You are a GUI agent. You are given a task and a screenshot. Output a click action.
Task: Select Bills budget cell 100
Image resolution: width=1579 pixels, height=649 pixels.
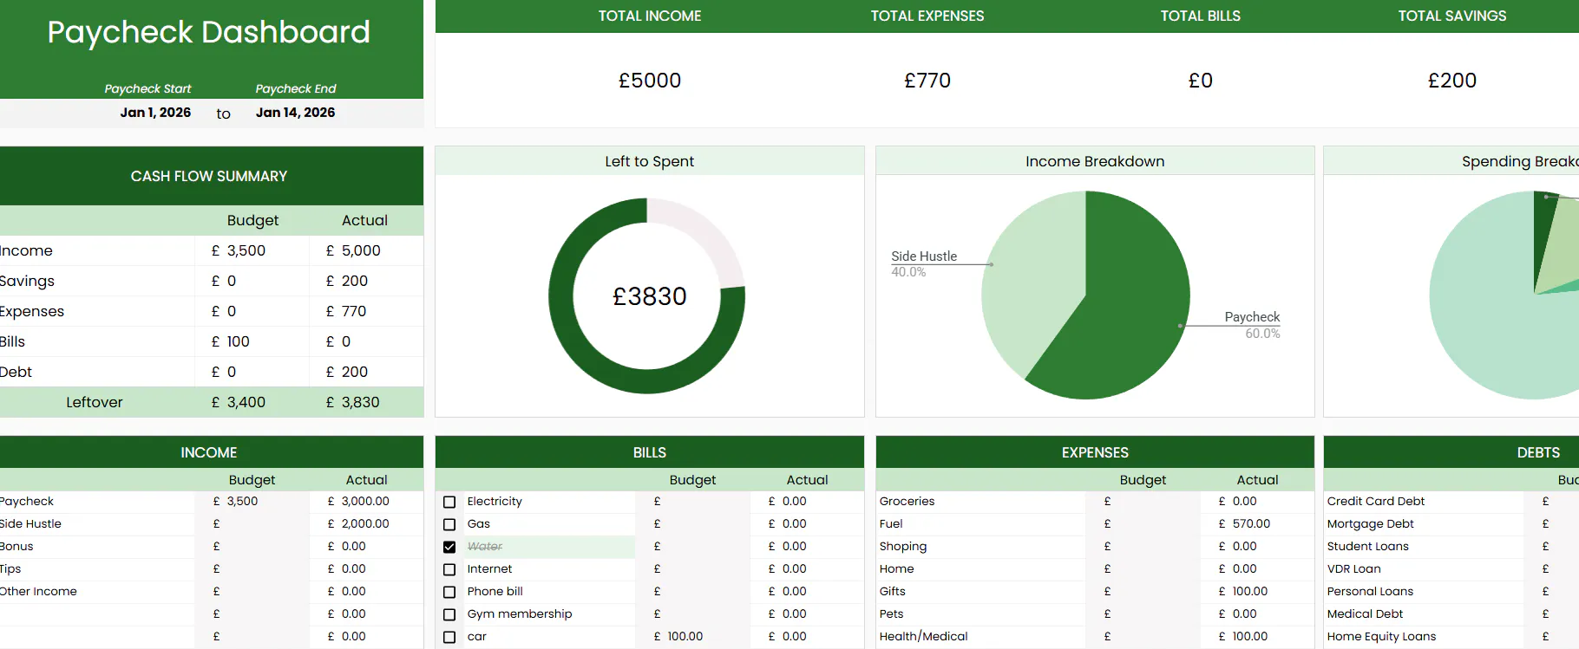pos(252,341)
